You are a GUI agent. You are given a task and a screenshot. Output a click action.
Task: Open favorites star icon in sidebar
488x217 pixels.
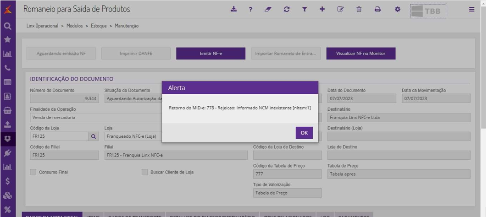7,39
